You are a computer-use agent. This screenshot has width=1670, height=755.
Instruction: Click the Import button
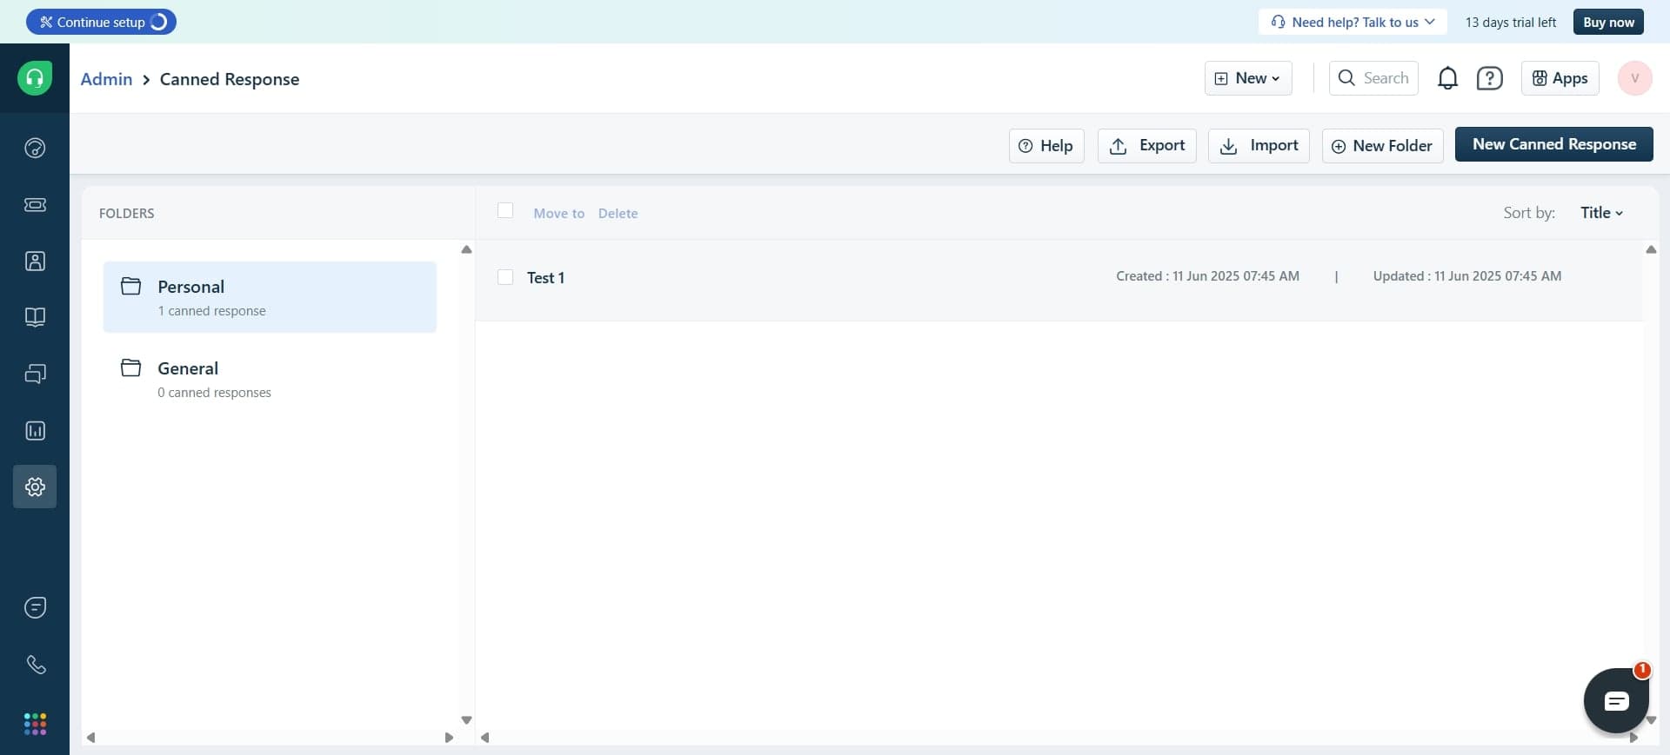1259,146
